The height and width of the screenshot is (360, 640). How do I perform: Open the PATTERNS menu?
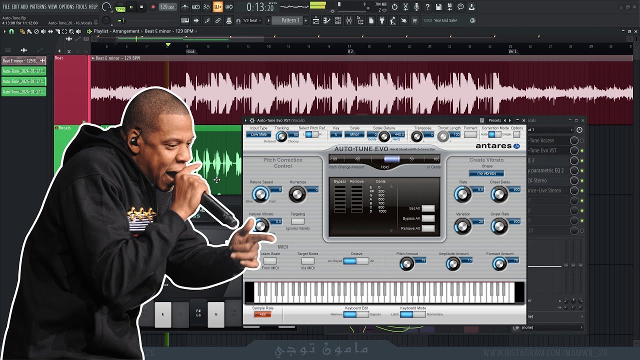(x=38, y=6)
